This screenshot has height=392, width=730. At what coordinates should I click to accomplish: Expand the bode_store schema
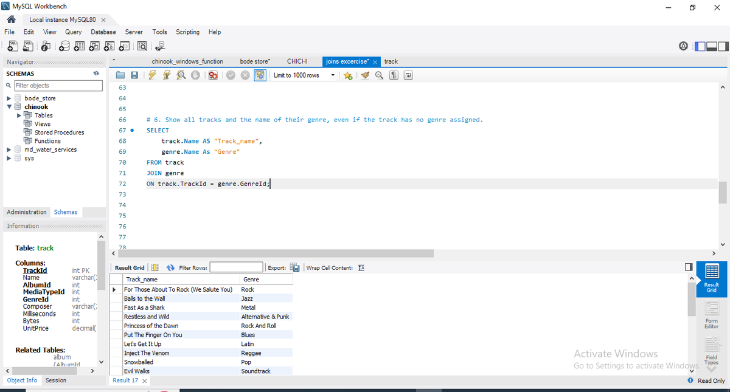(9, 98)
